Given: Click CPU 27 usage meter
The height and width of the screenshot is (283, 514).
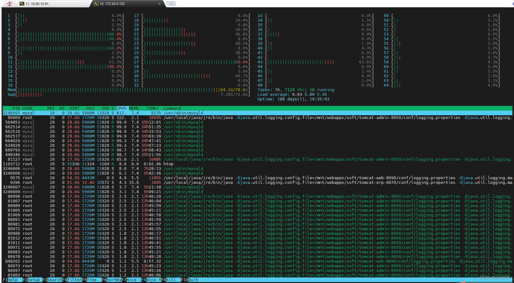Looking at the screenshot, I should click(192, 62).
